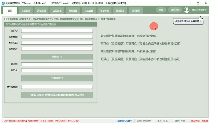The width and height of the screenshot is (209, 126).
Task: Open the 云端数据 tab
Action: [41, 10]
